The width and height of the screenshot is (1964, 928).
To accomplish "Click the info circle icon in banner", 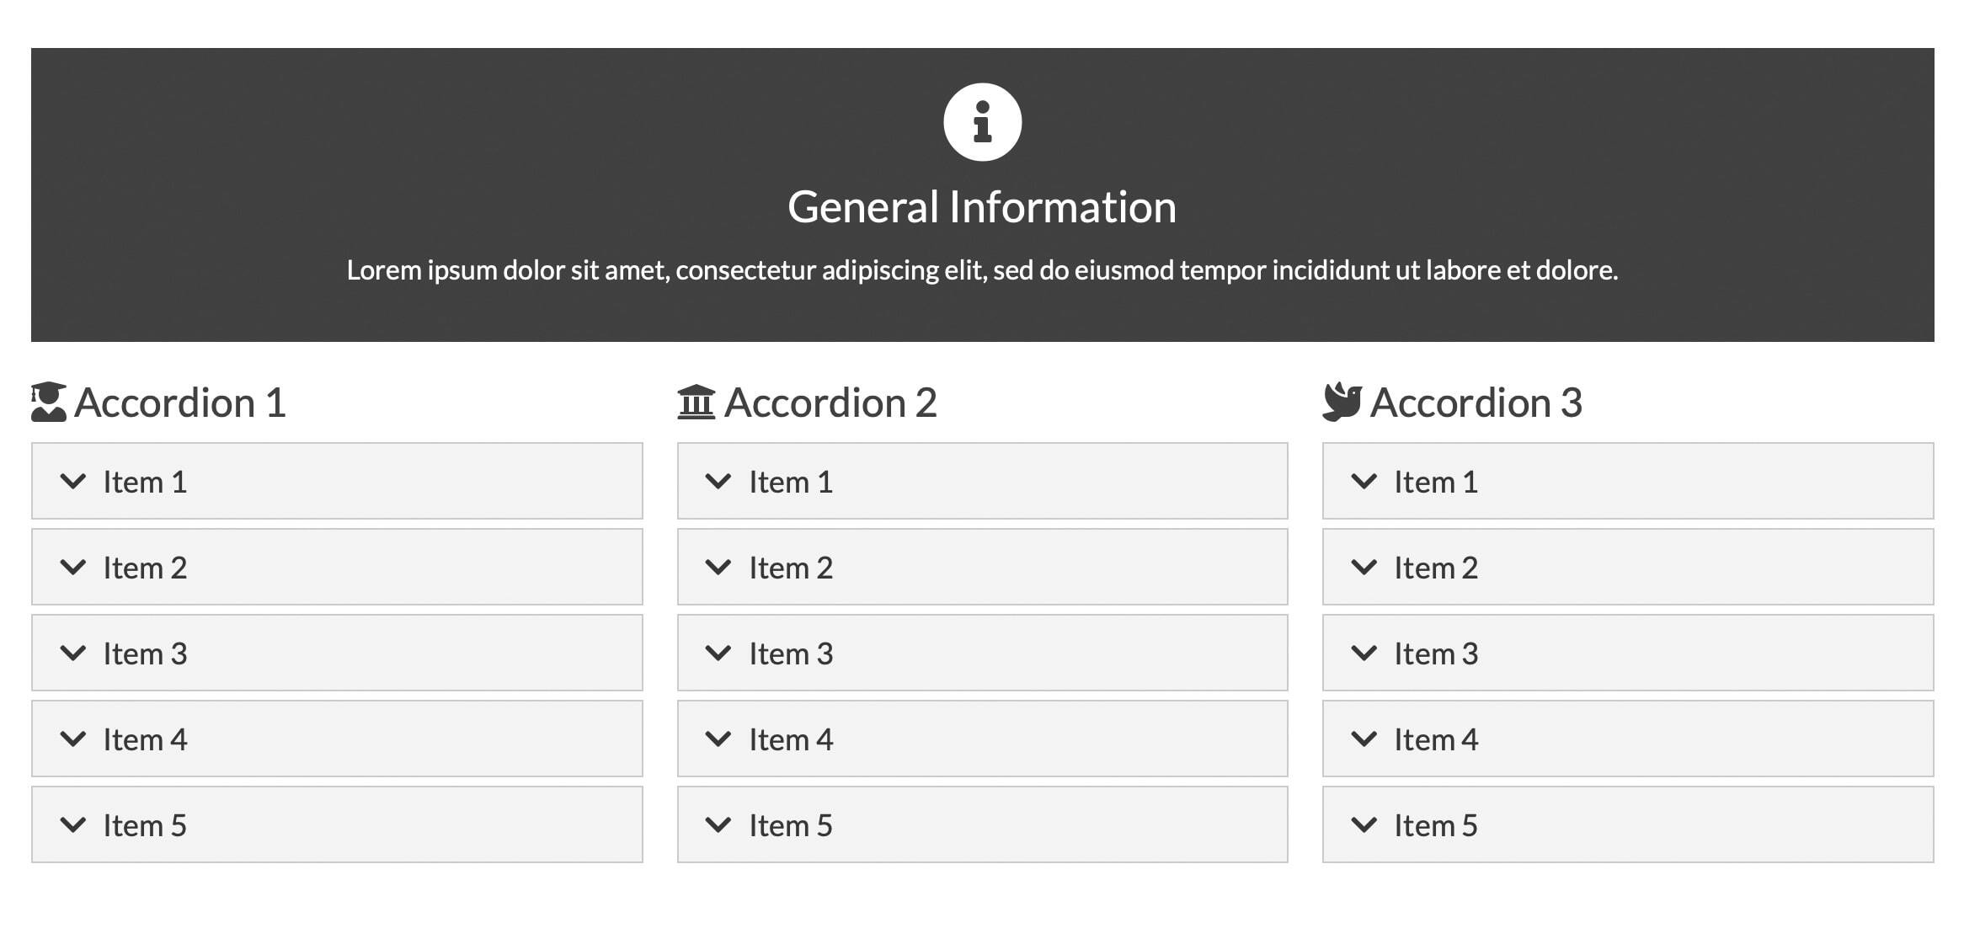I will [x=982, y=122].
